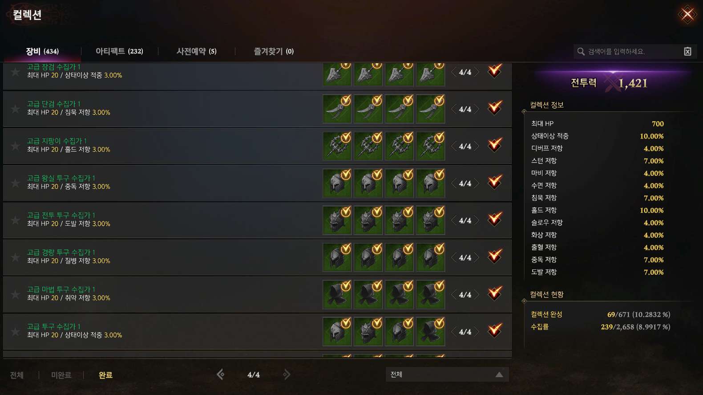Image resolution: width=703 pixels, height=395 pixels.
Task: Select first hood icon in 고급 마법 투구 row
Action: coord(337,294)
